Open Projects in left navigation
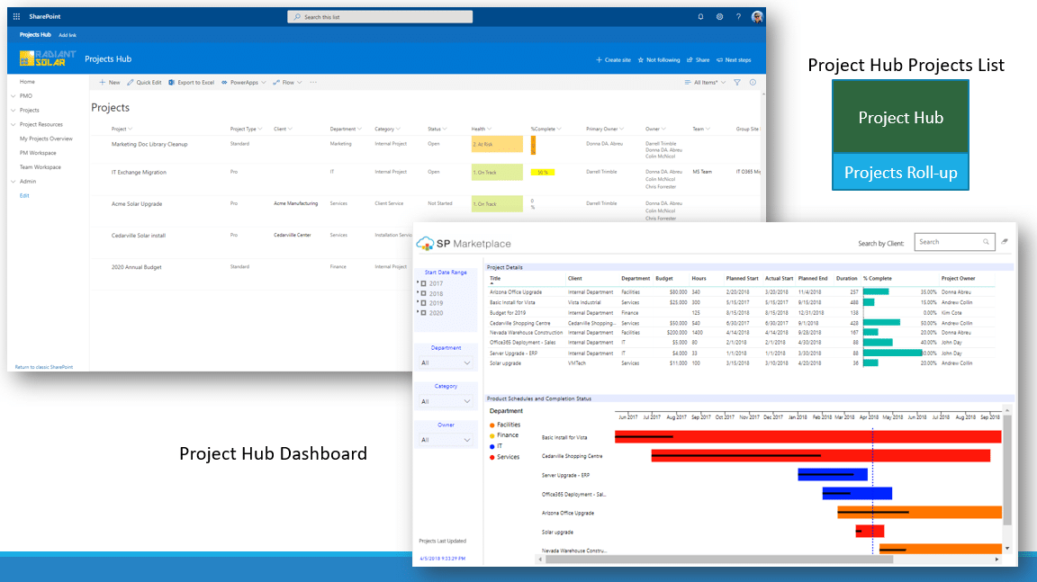This screenshot has height=582, width=1037. coord(29,111)
